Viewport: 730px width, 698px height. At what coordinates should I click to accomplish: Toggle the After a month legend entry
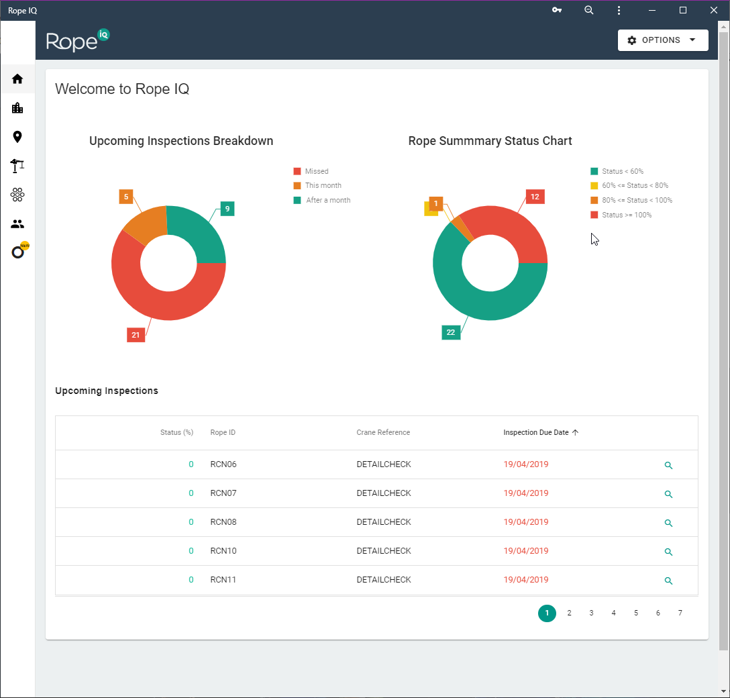[322, 200]
